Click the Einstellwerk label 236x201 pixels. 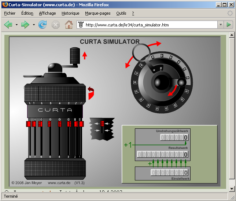point(180,179)
